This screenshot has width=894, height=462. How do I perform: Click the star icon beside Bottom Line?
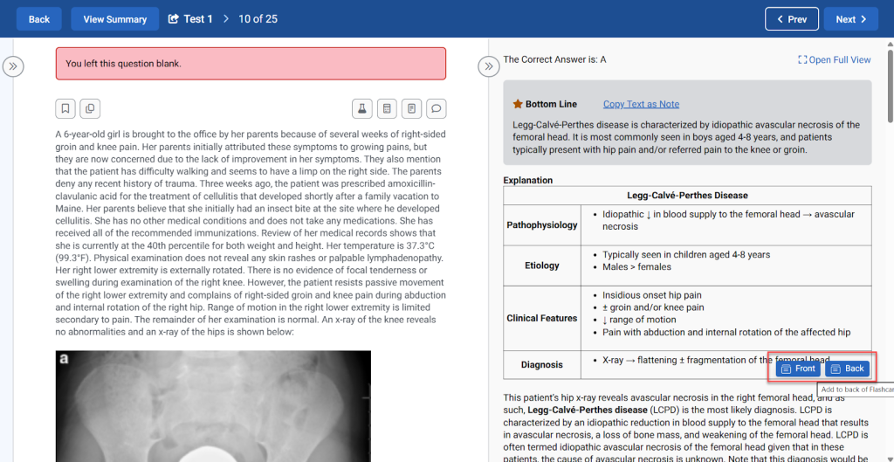coord(518,104)
